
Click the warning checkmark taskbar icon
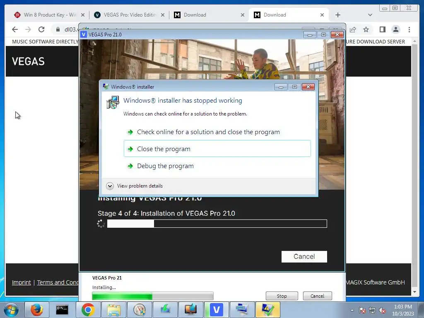(268, 310)
